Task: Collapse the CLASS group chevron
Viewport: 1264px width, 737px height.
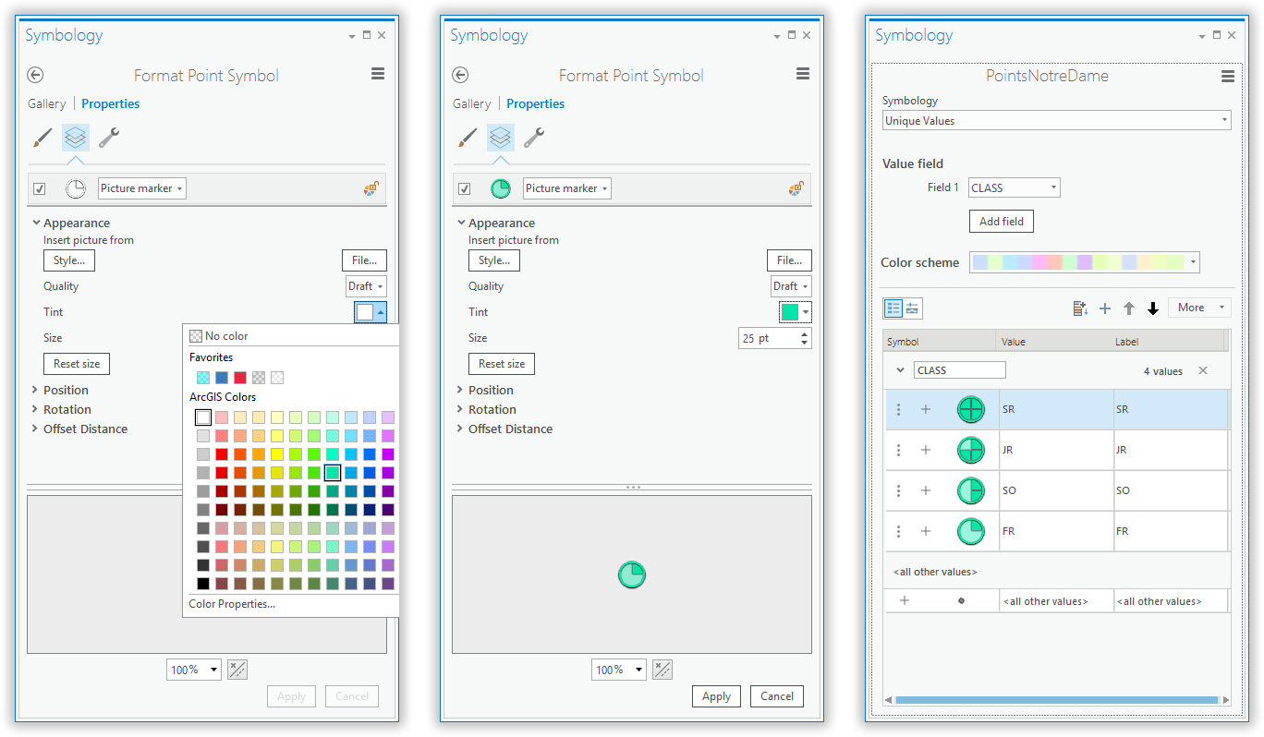Action: [901, 370]
